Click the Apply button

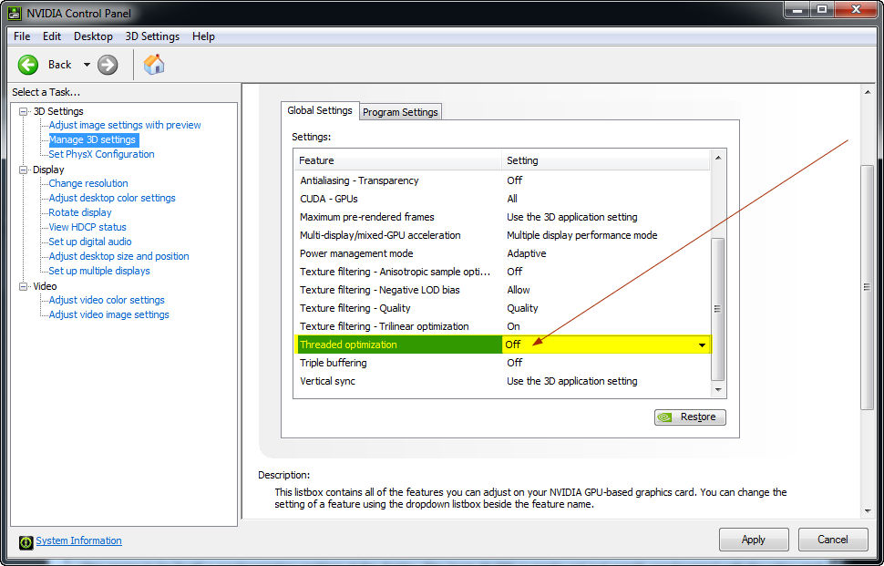[753, 540]
